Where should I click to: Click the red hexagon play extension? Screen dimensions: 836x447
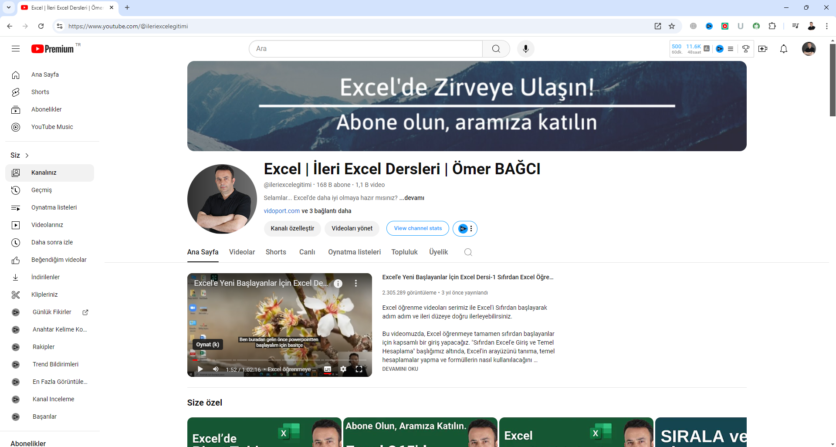(725, 26)
